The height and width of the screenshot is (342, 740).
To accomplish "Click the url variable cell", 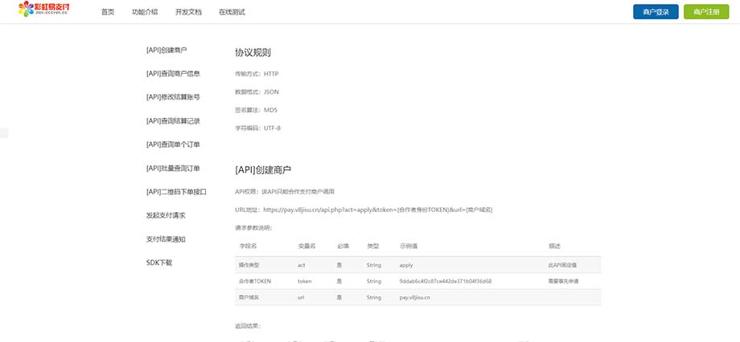I will click(x=301, y=298).
